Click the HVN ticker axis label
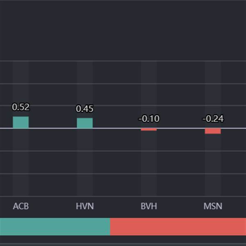Image resolution: width=246 pixels, height=246 pixels. tap(85, 206)
